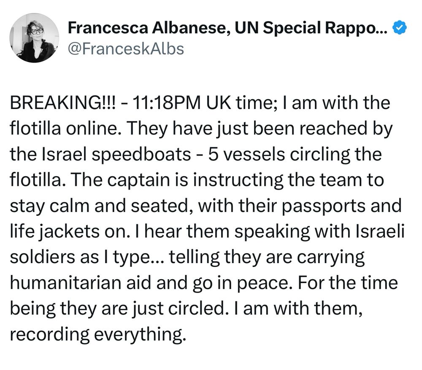Open the @FranceskAlbs handle link

point(126,49)
